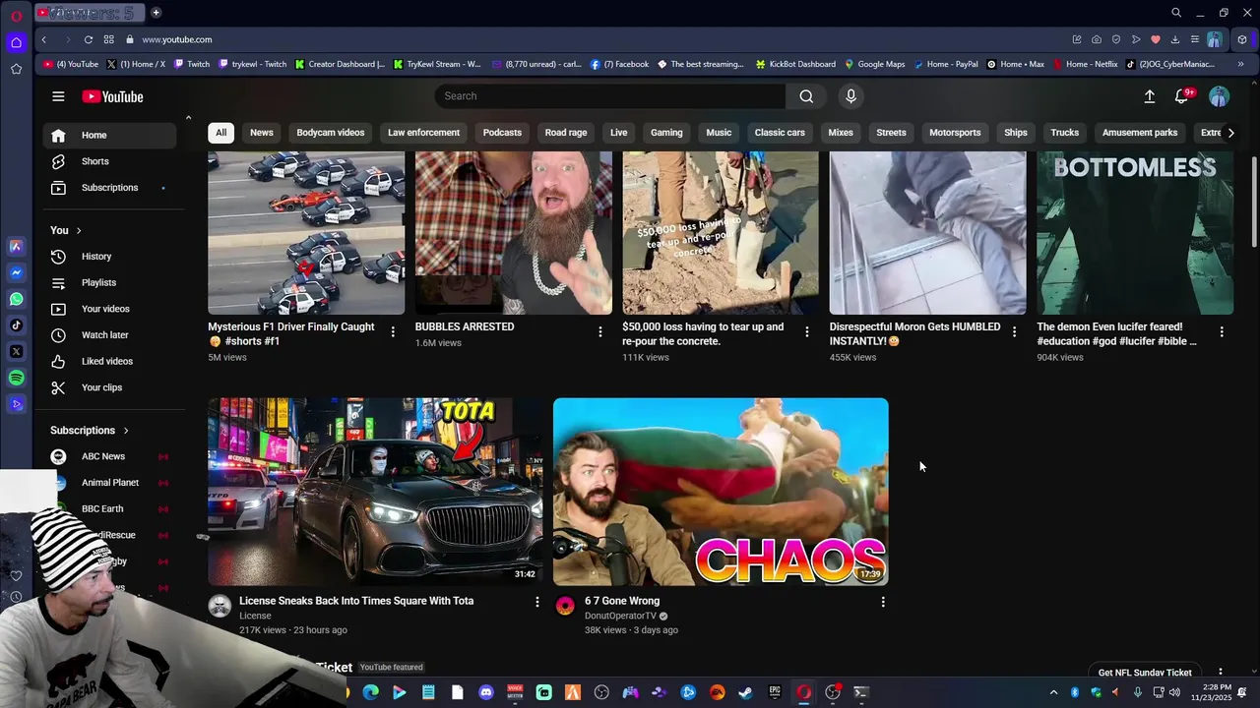
Task: Select the All category chip
Action: [x=220, y=133]
